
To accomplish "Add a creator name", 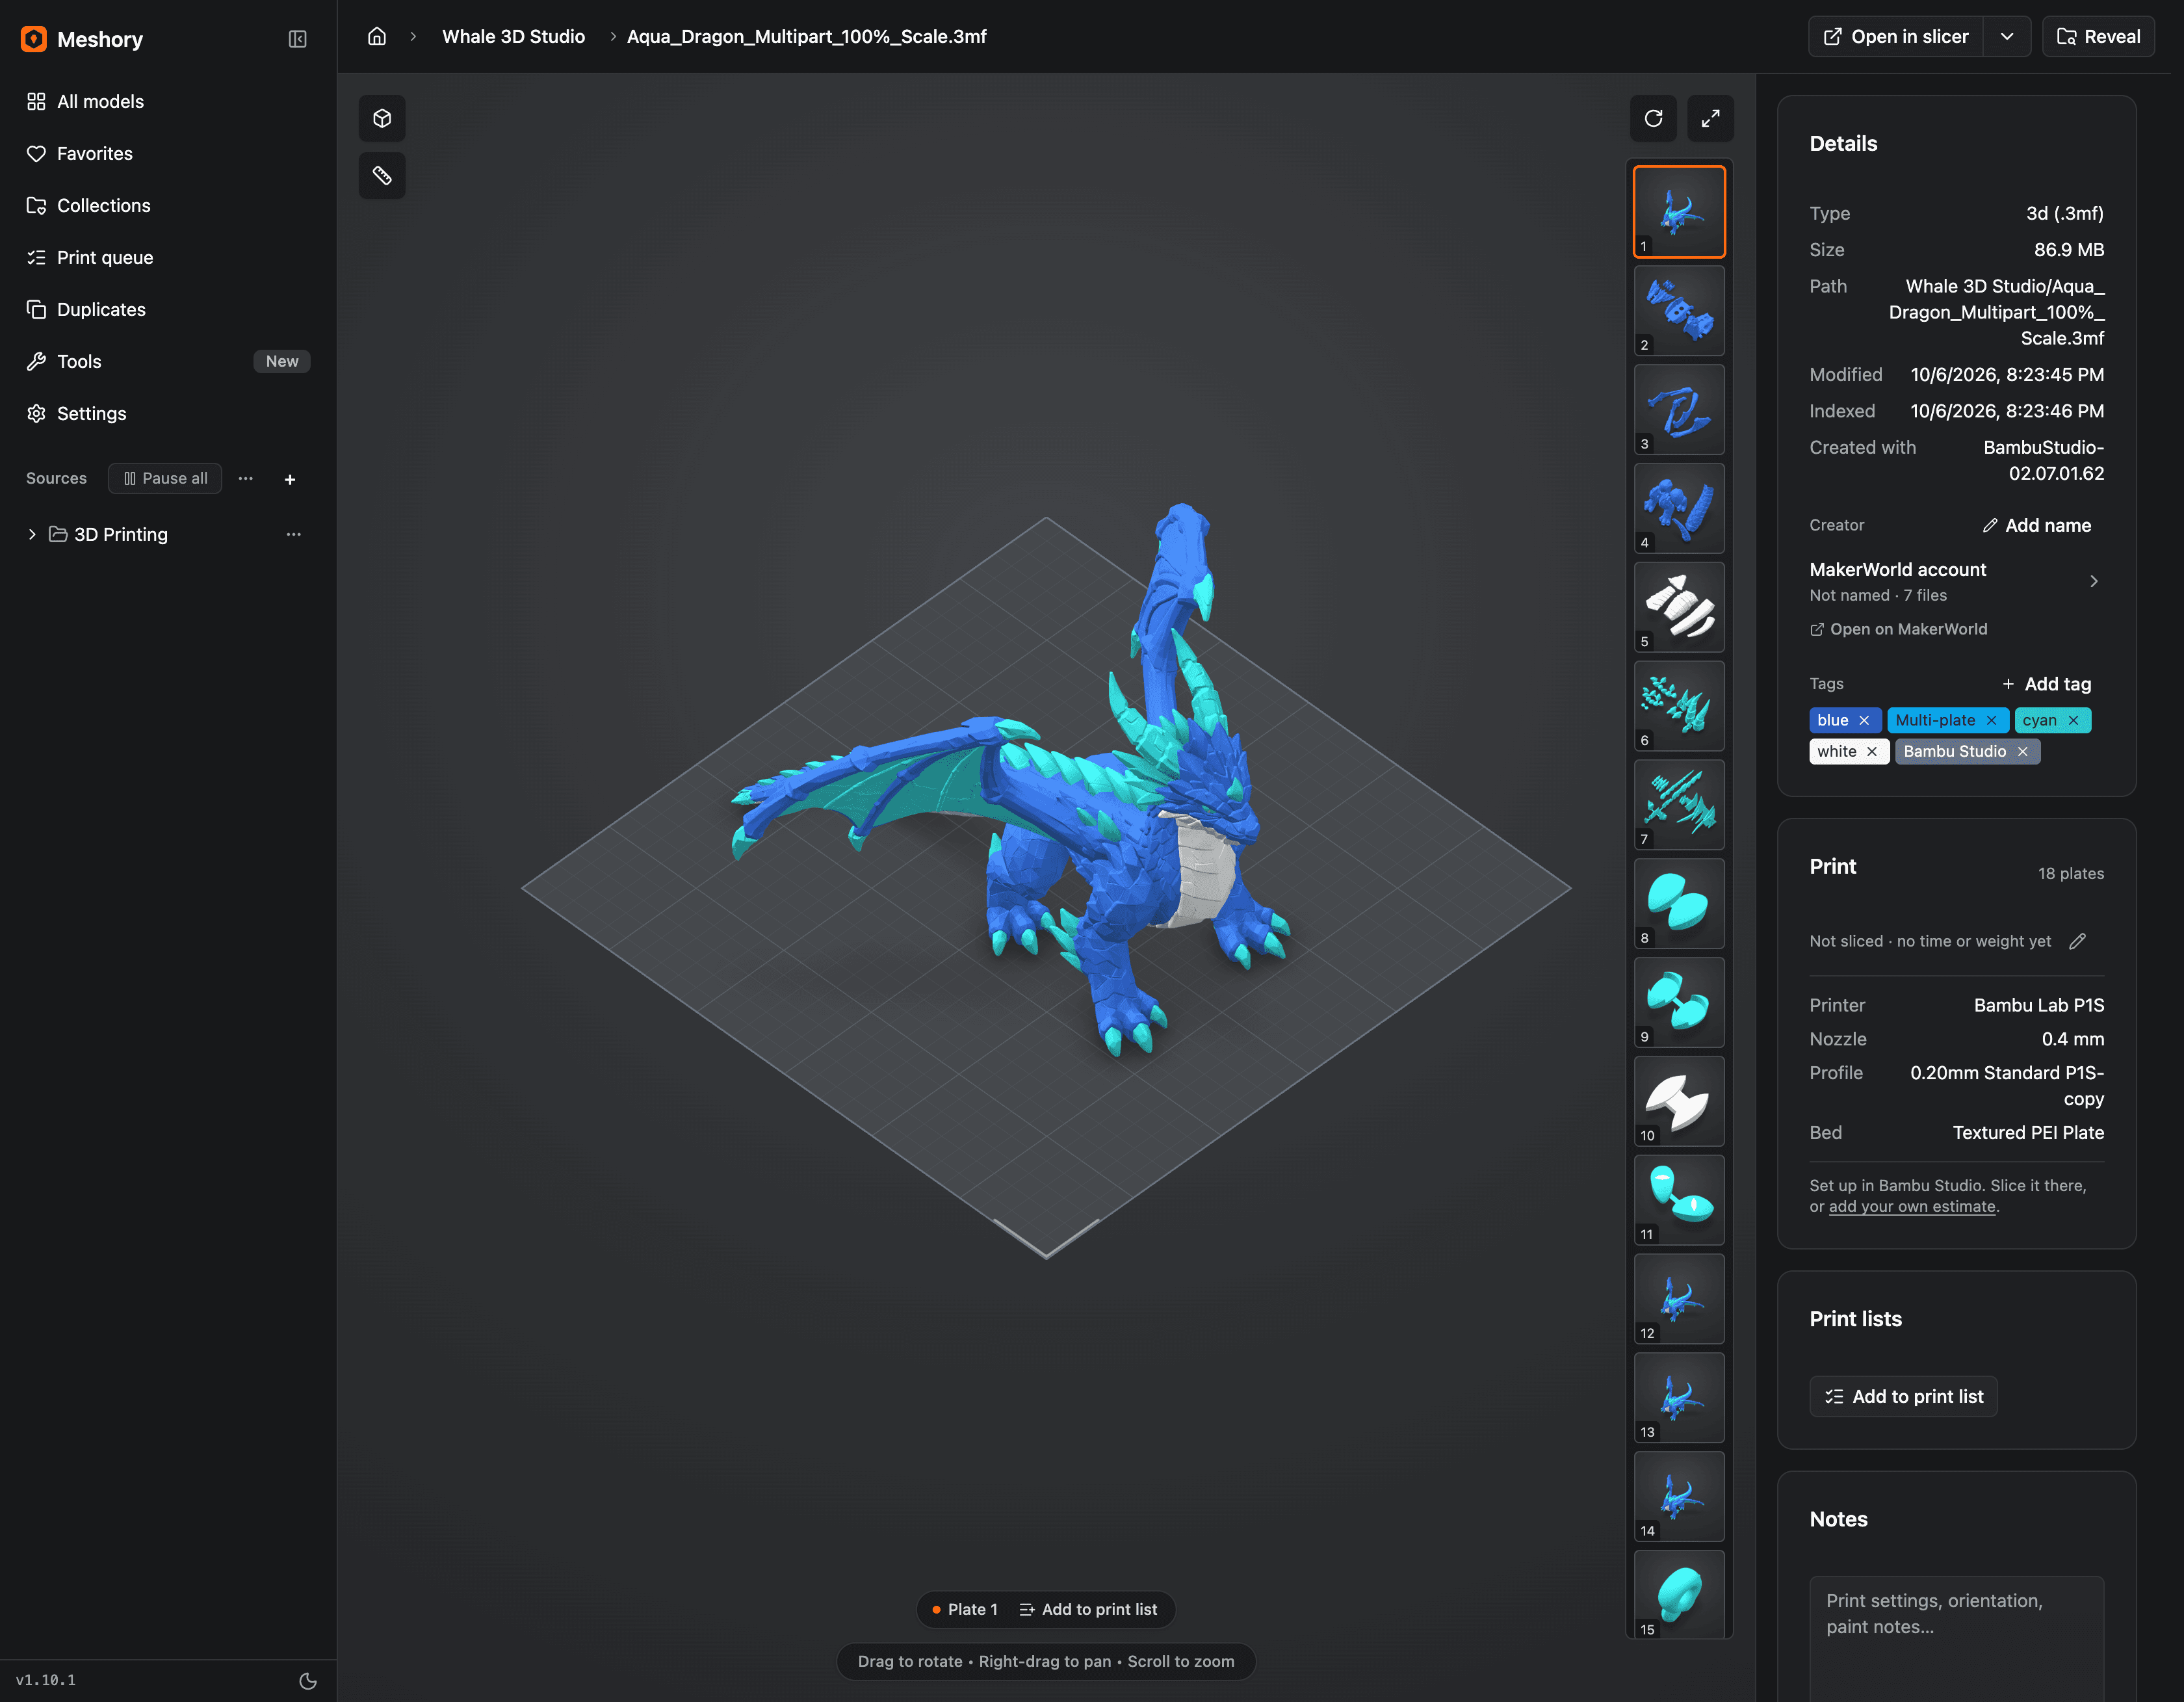I will point(2036,525).
